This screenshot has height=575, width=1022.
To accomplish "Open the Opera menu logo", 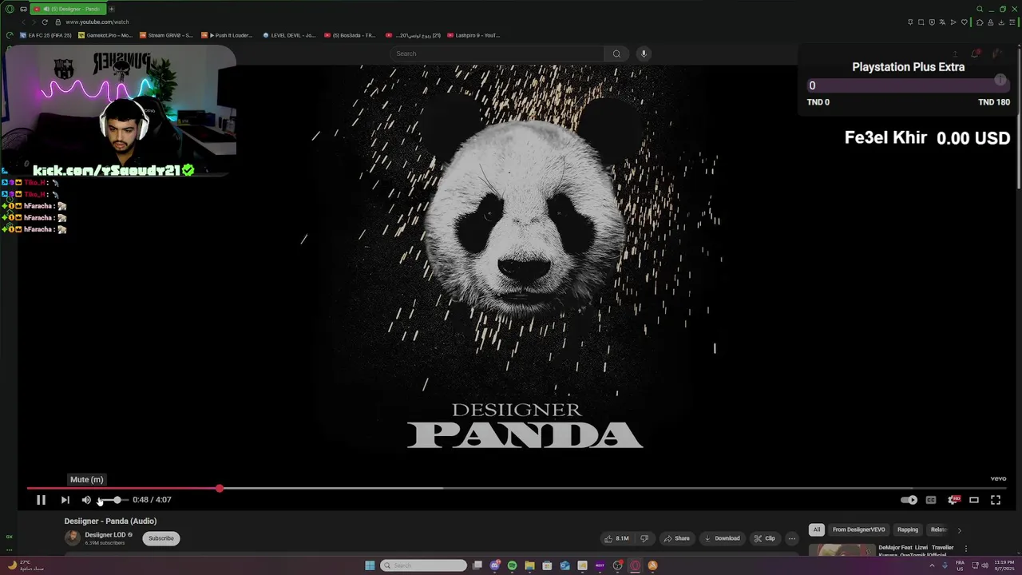I will click(x=10, y=9).
